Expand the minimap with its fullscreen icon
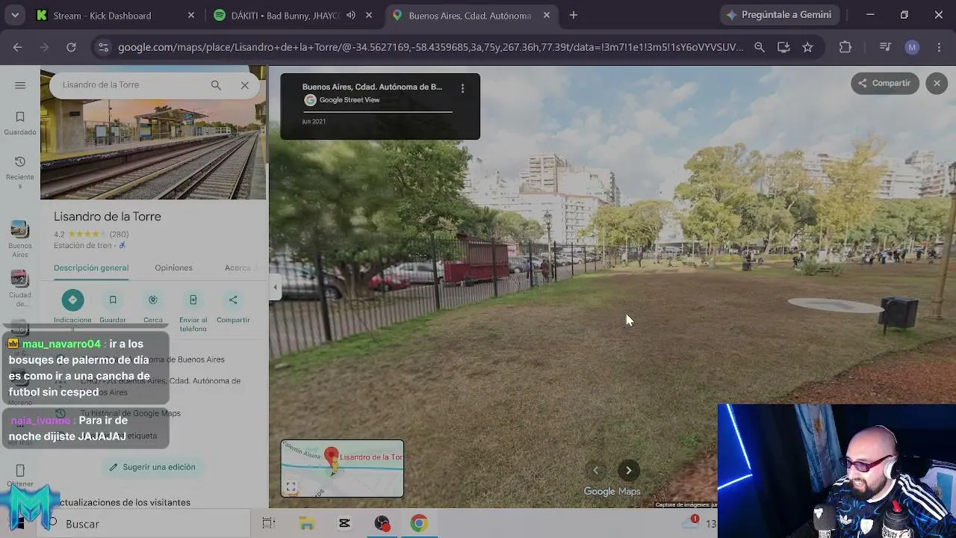956x538 pixels. (x=291, y=487)
